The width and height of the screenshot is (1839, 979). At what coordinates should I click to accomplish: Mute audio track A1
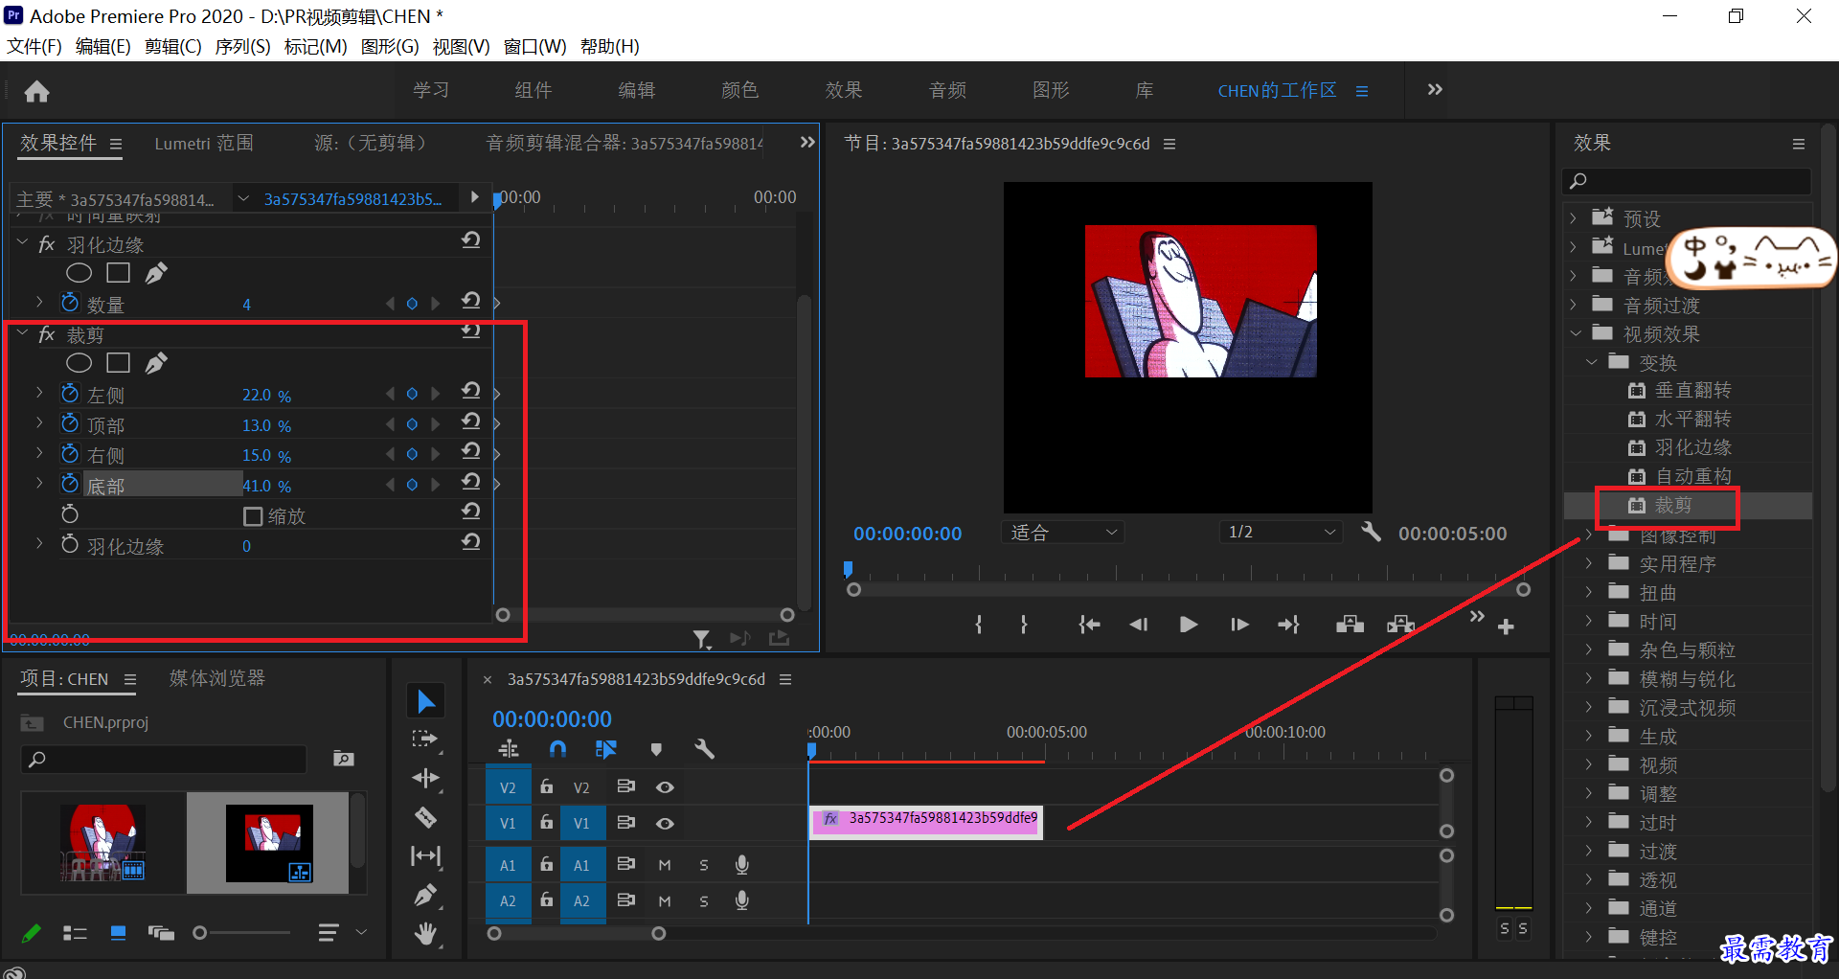click(665, 865)
